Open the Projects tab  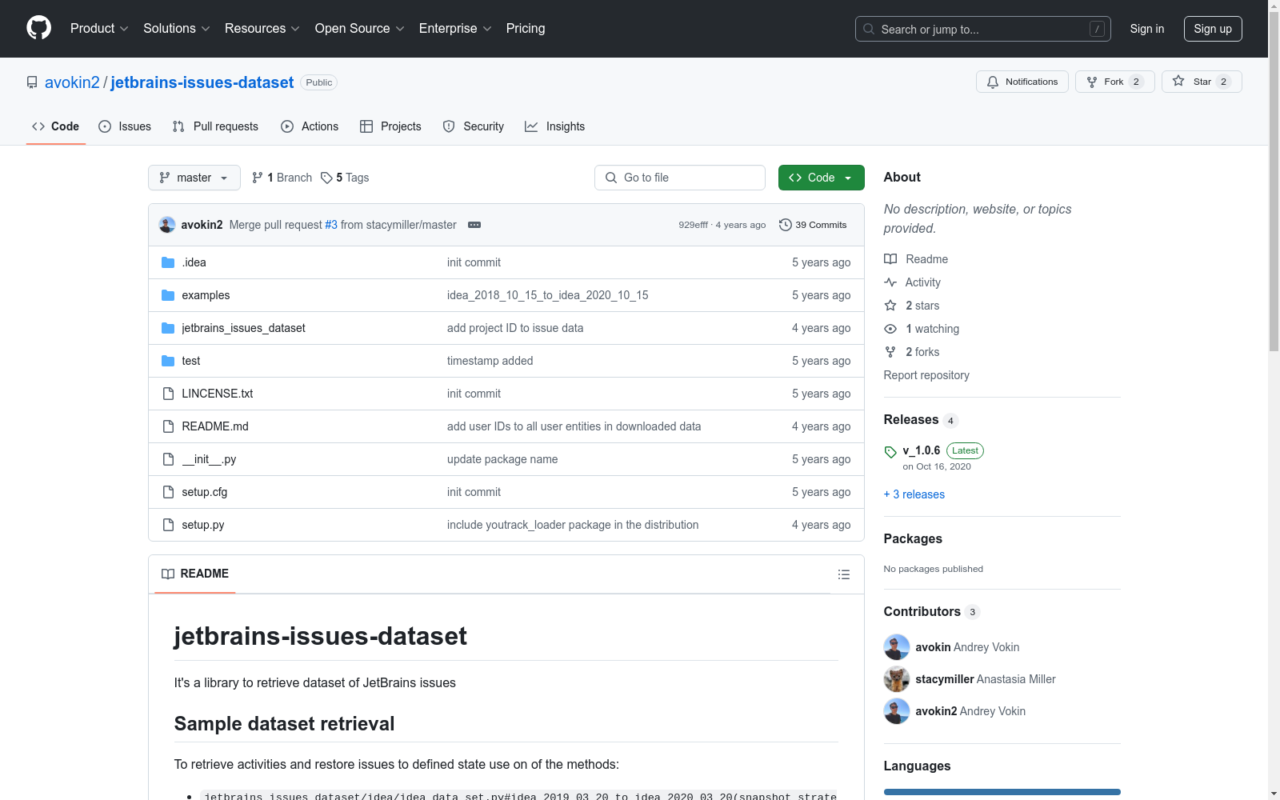390,126
